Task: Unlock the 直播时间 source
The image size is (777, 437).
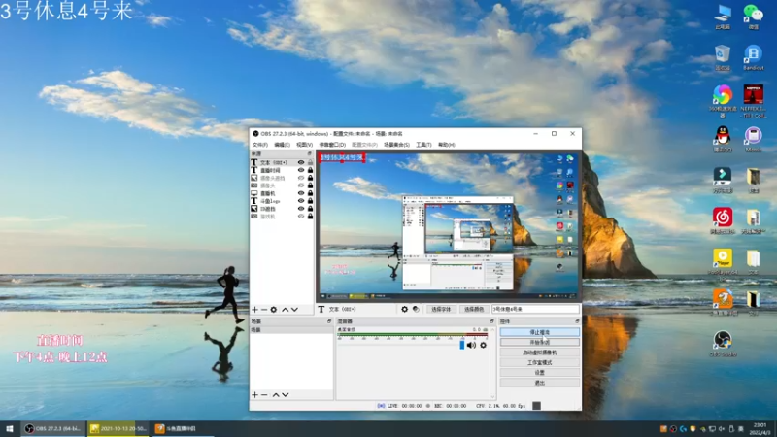Action: pos(310,170)
